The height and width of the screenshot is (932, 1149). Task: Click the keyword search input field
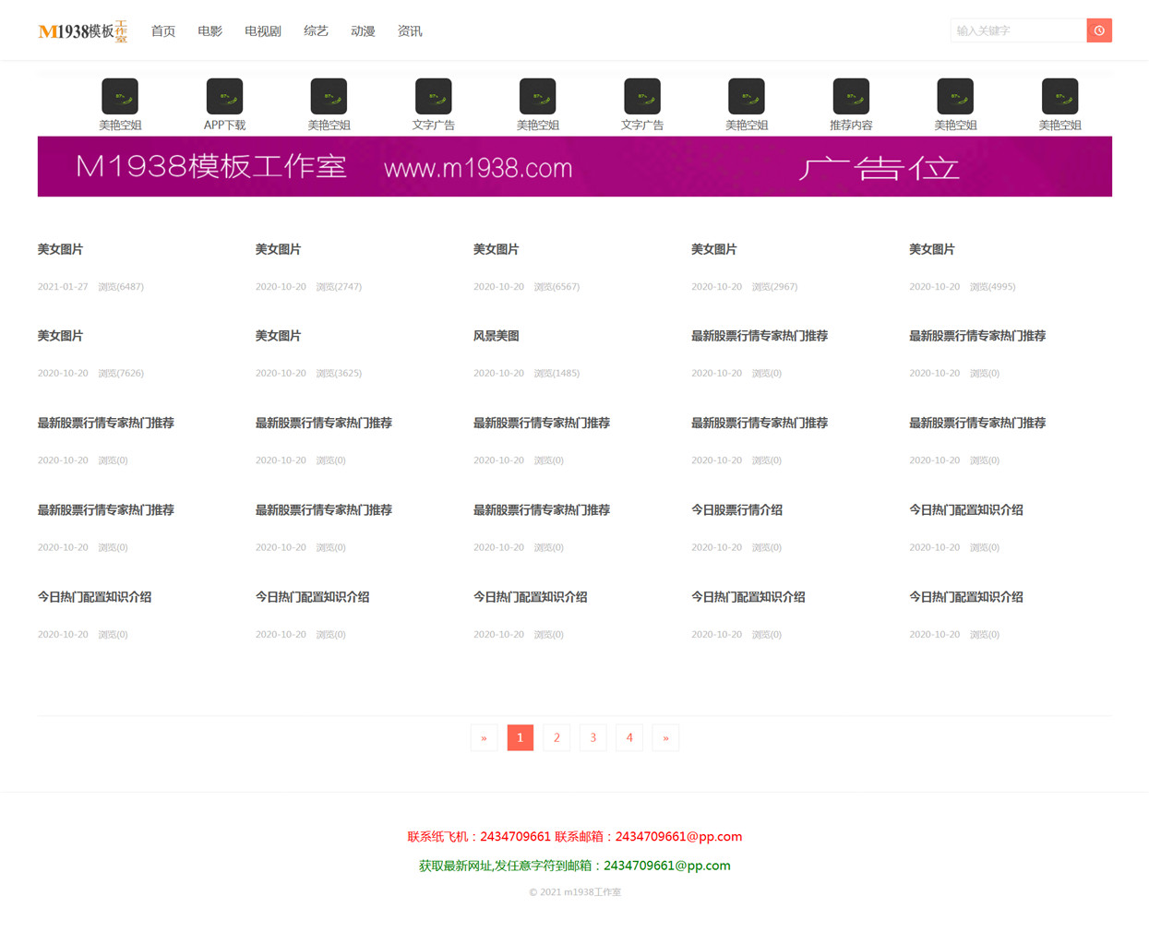[x=1018, y=30]
